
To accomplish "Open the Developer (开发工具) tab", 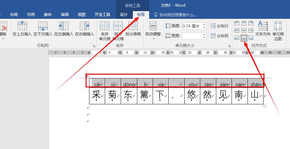I will pos(103,15).
